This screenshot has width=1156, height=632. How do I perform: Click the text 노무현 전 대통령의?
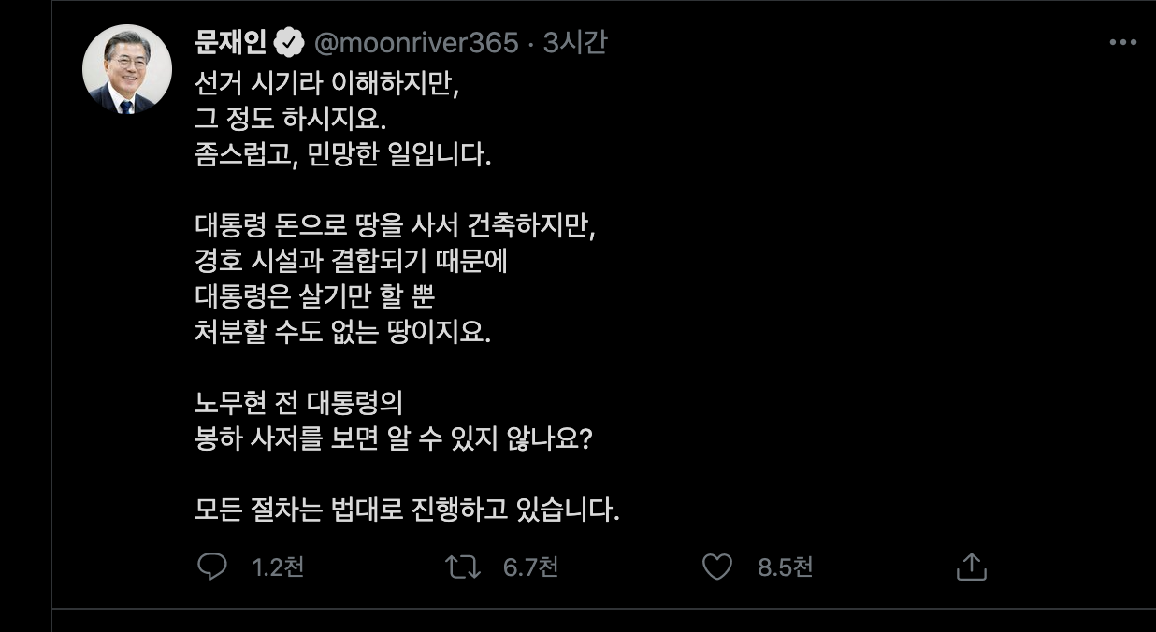[x=298, y=403]
